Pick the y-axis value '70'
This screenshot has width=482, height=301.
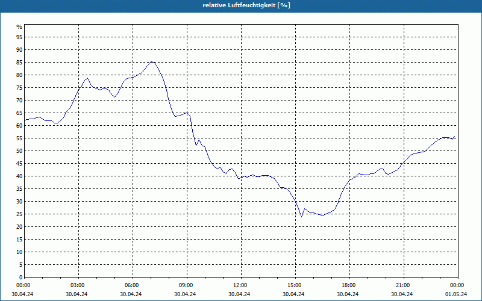[19, 101]
